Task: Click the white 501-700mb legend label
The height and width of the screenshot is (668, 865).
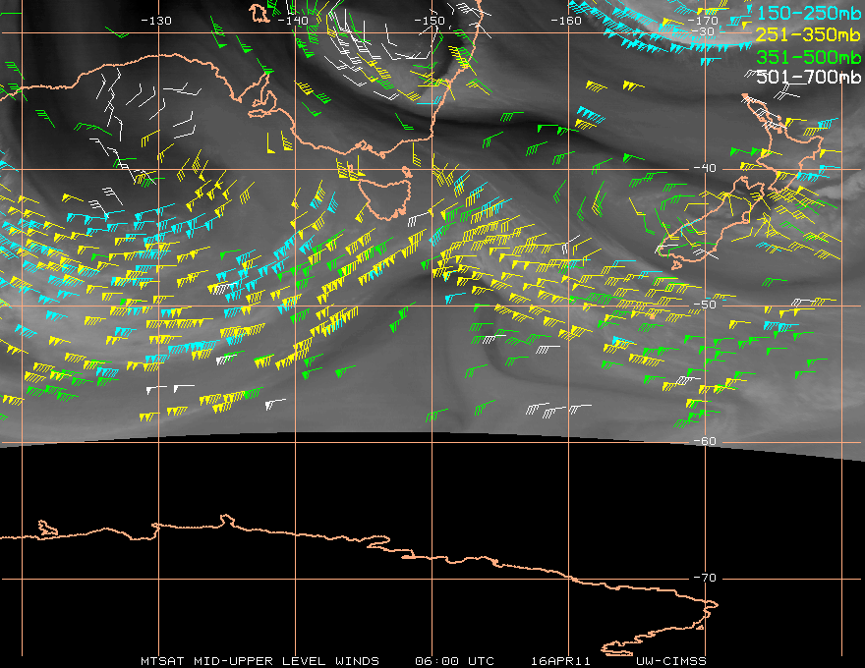Action: pos(808,77)
